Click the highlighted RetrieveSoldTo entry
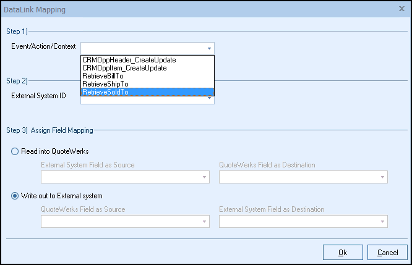The image size is (412, 265). click(104, 92)
